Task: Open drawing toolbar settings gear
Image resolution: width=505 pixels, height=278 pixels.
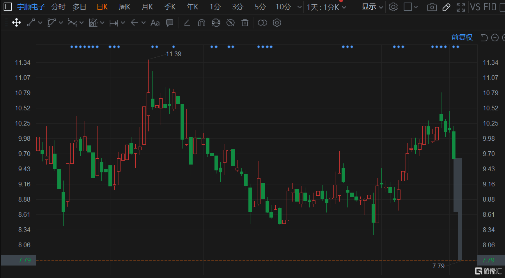Action: pyautogui.click(x=277, y=23)
